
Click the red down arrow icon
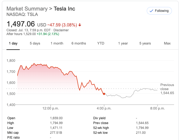click(80, 25)
